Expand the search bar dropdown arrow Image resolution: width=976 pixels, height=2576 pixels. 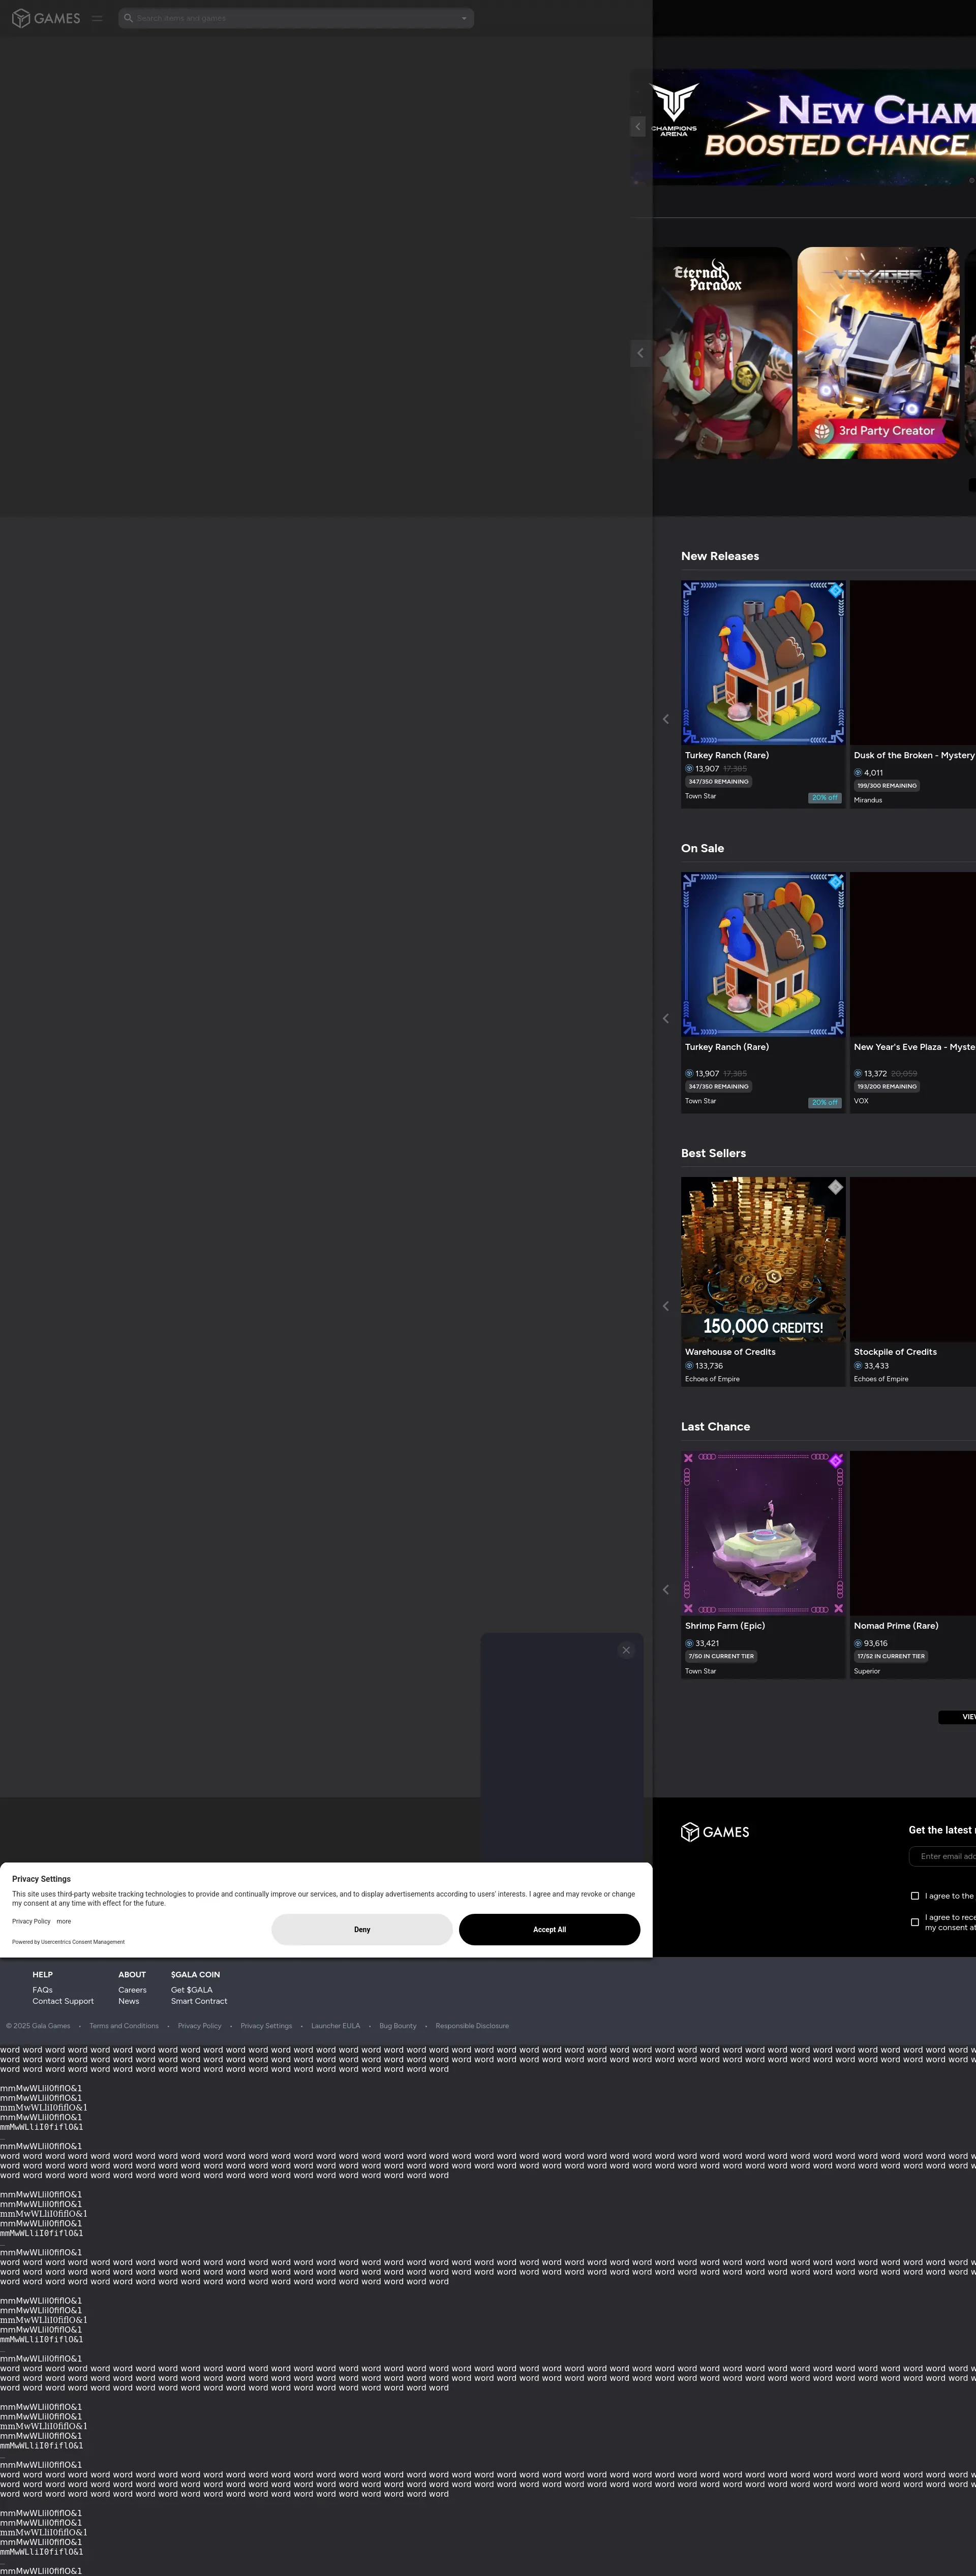[464, 18]
